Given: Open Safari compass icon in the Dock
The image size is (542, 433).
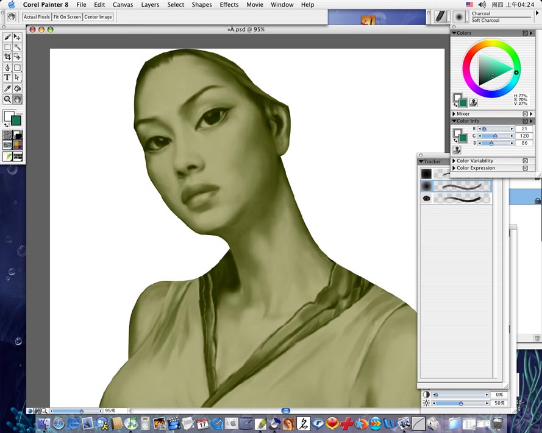Looking at the screenshot, I should point(59,423).
